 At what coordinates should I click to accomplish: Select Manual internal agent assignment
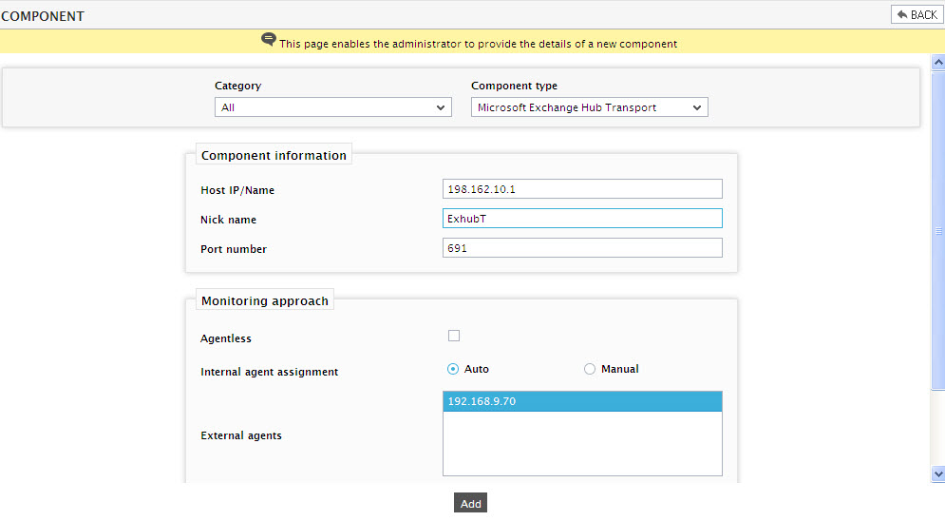pos(590,369)
